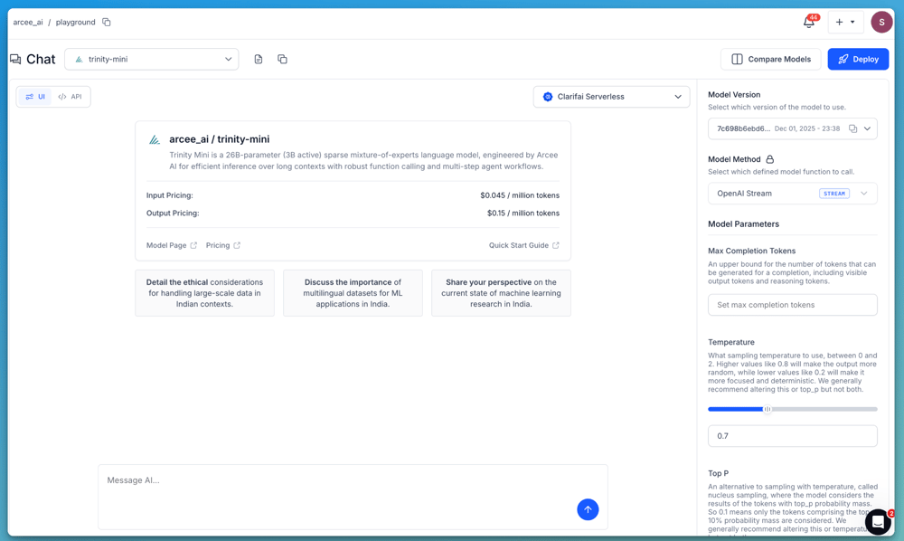Click the document icon next to model selector
Image resolution: width=904 pixels, height=541 pixels.
[x=259, y=60]
